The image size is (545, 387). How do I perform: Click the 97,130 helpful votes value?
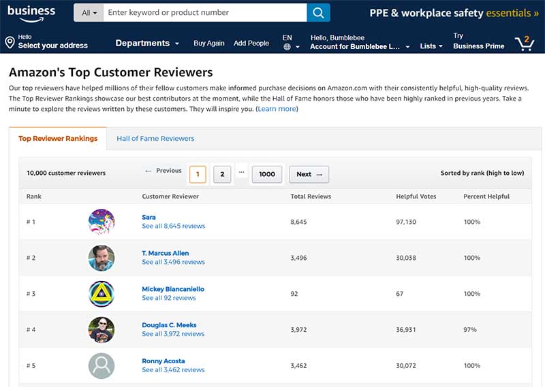tap(406, 222)
